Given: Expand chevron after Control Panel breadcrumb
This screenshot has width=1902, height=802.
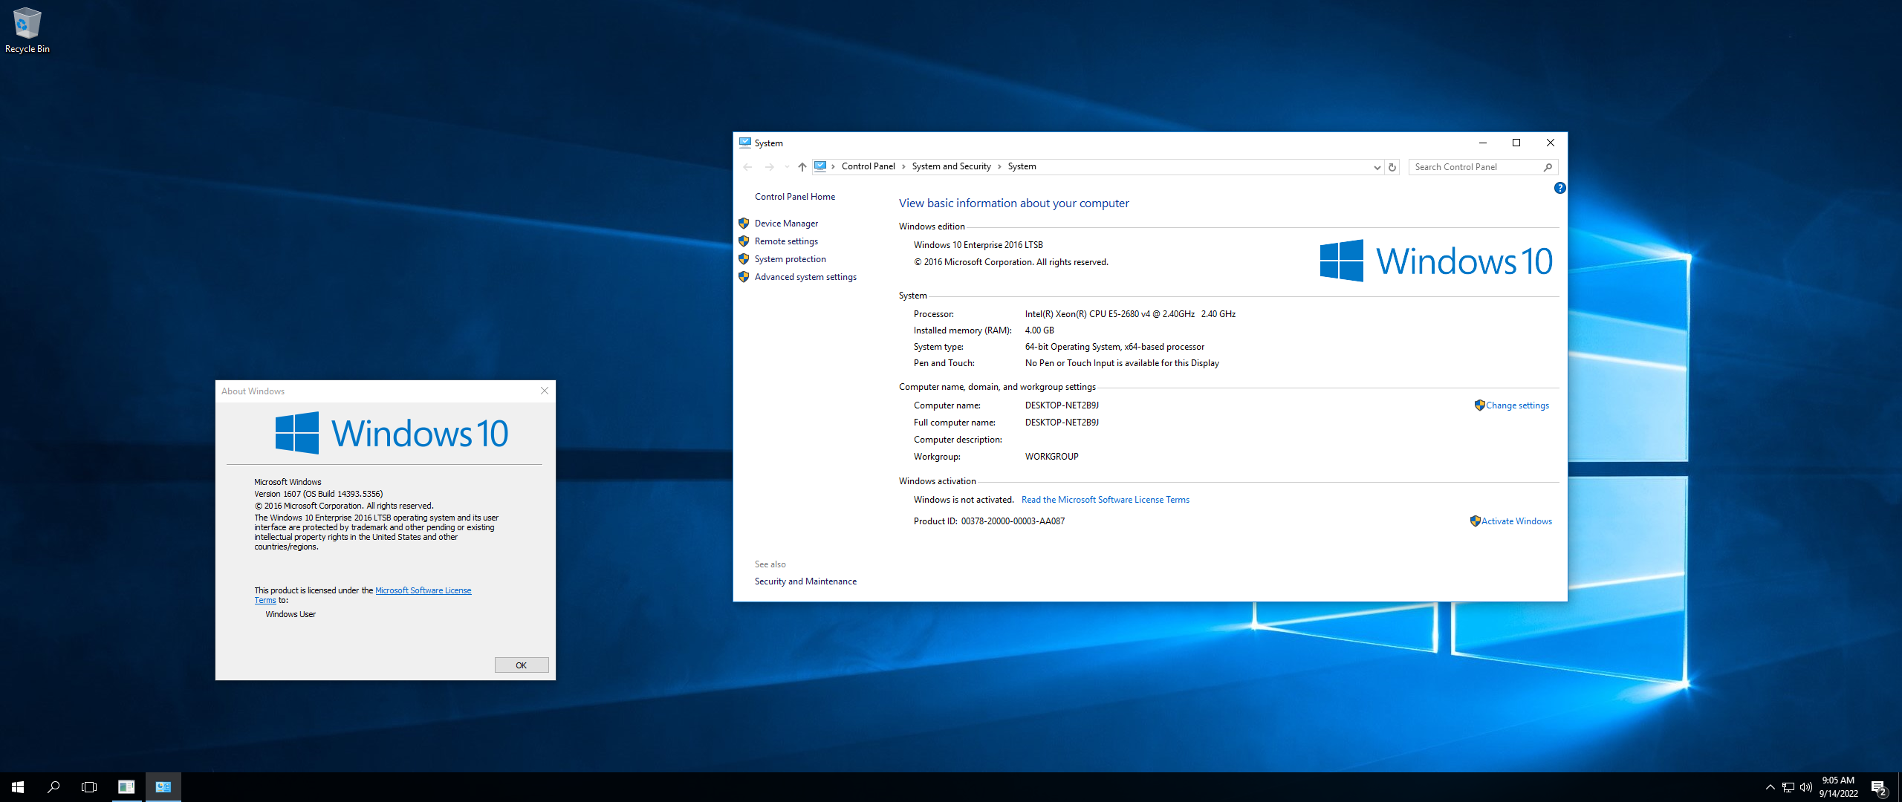Looking at the screenshot, I should click(903, 166).
